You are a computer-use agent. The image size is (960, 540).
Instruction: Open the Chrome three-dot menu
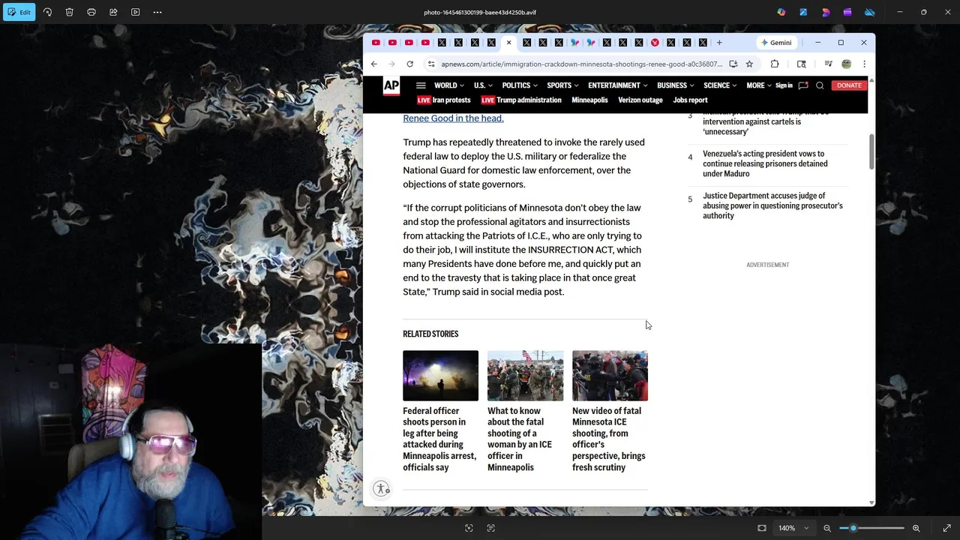(864, 64)
